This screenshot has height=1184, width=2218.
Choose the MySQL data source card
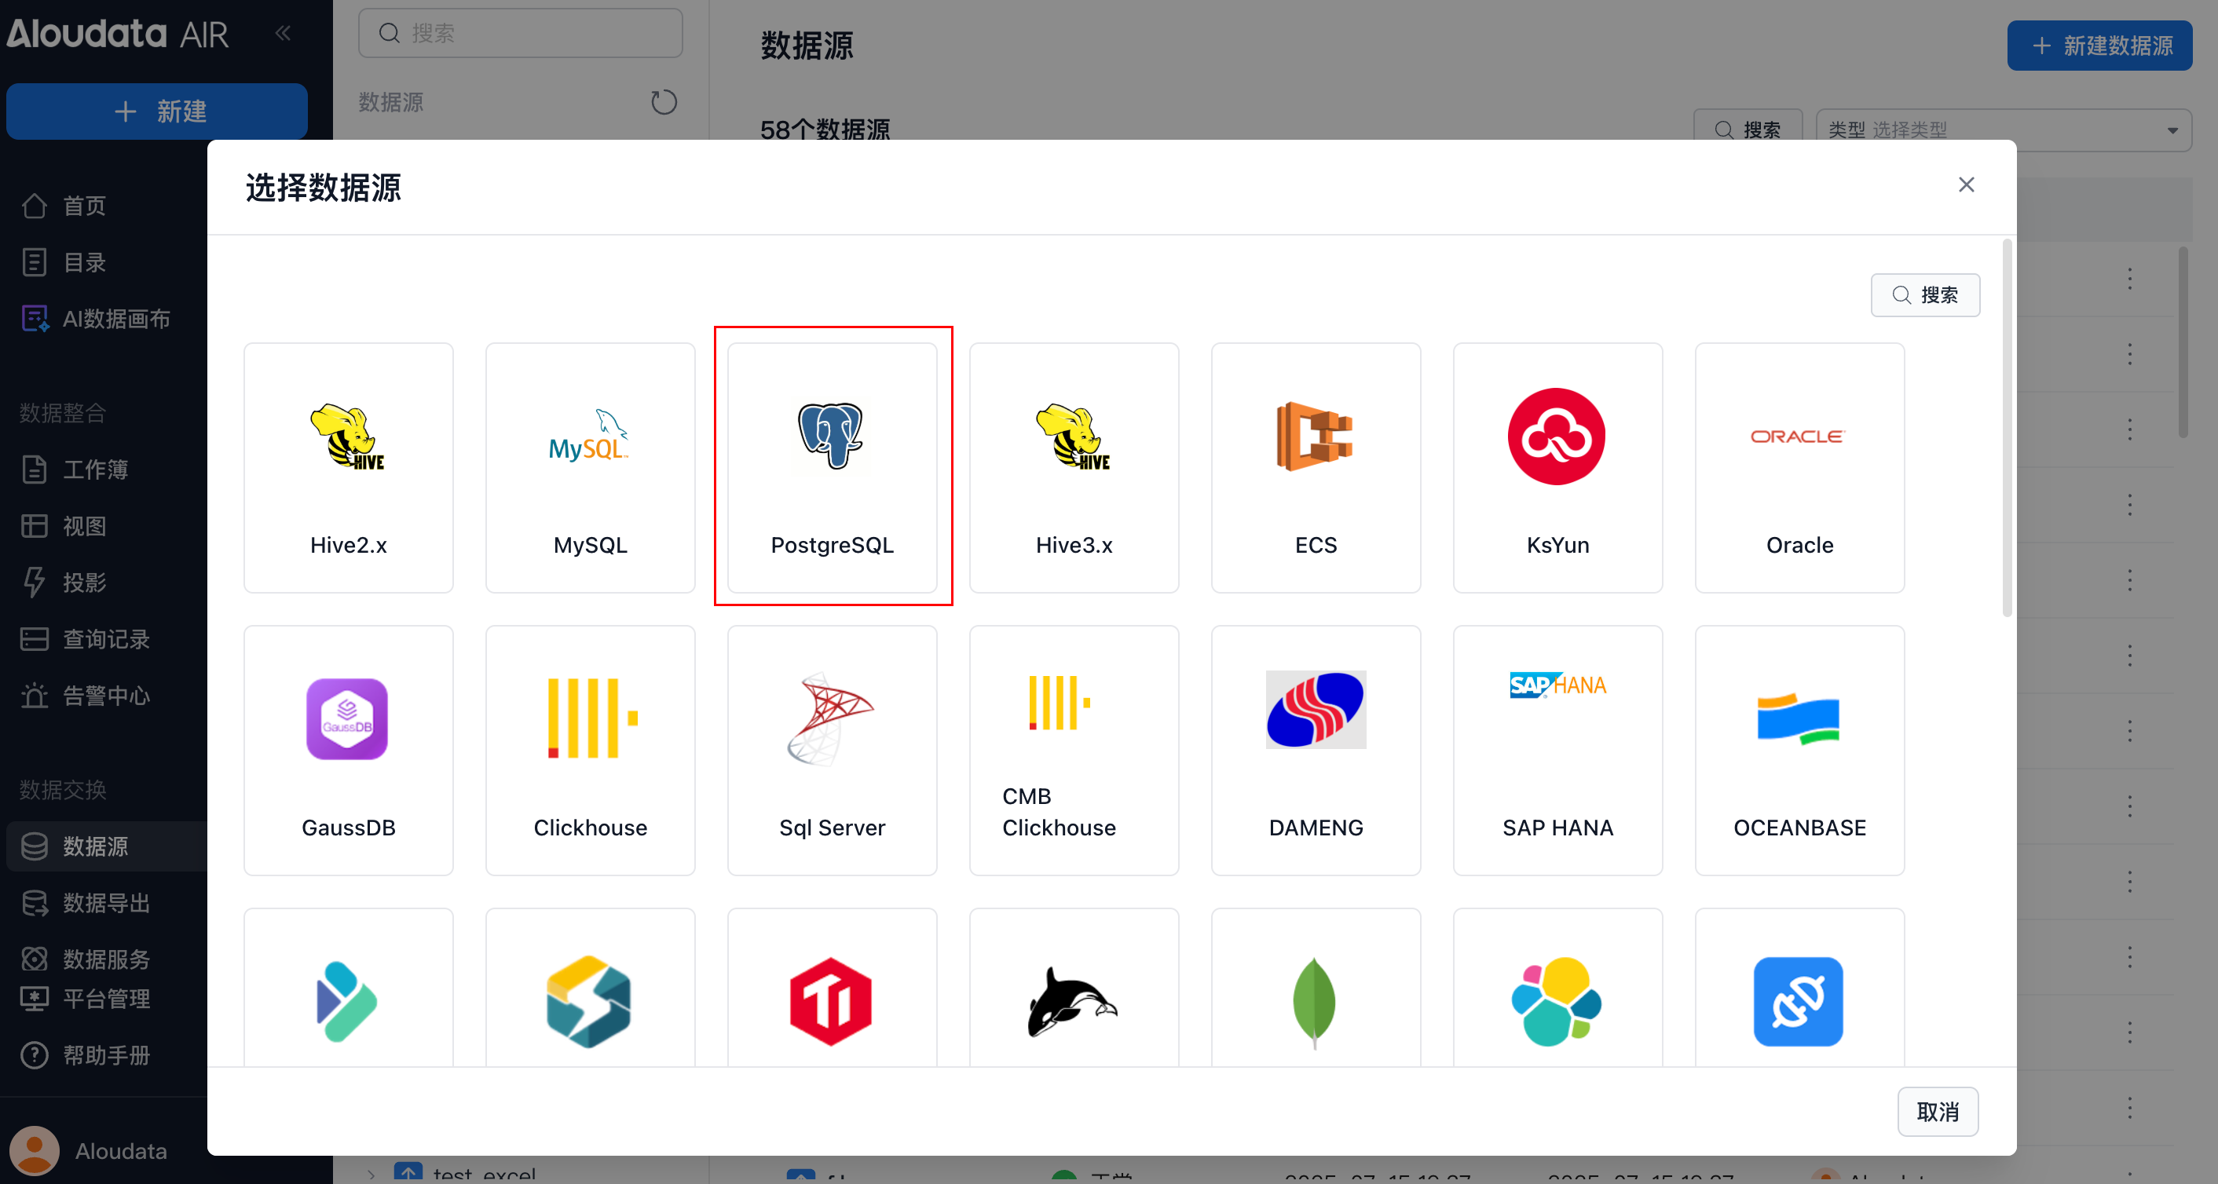(x=590, y=468)
